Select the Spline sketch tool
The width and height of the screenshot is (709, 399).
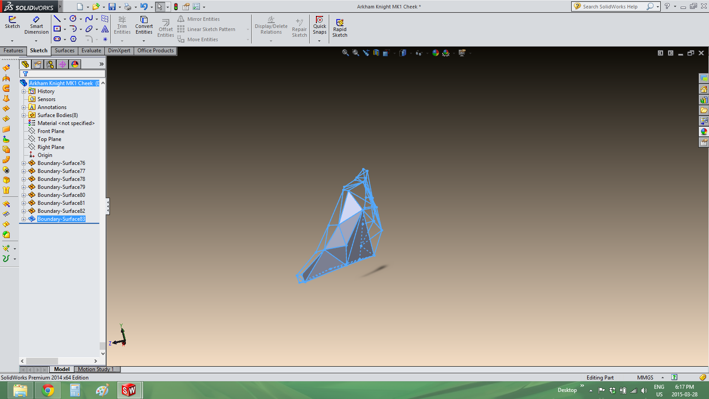point(89,19)
